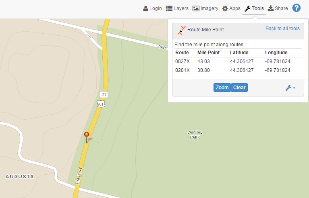The image size is (309, 198).
Task: Click the Route Mile Point title text
Action: pos(205,30)
